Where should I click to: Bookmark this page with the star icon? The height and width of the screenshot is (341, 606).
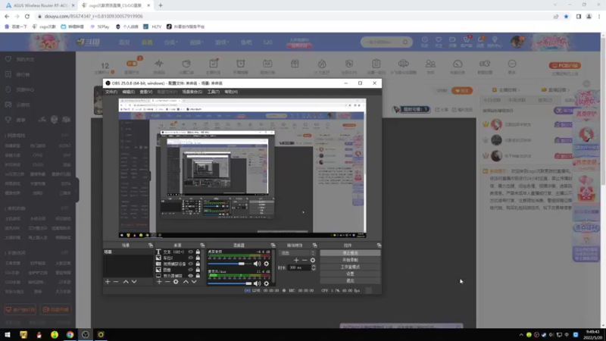(x=566, y=16)
